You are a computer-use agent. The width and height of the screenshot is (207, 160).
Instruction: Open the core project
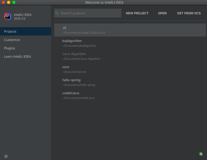coord(130,69)
